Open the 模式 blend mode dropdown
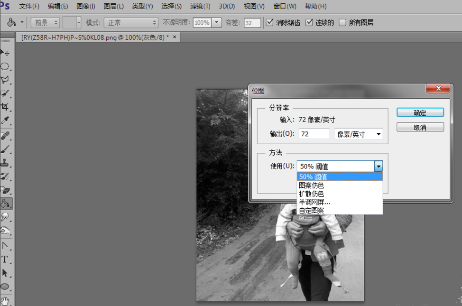The image size is (462, 306). point(130,22)
